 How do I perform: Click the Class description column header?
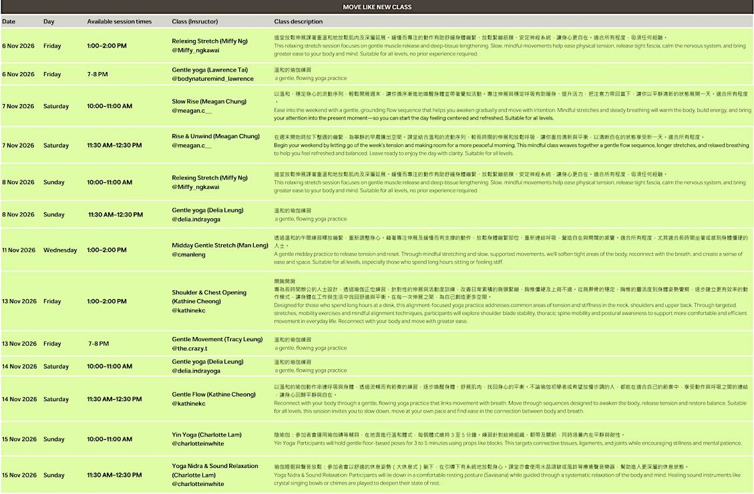298,21
